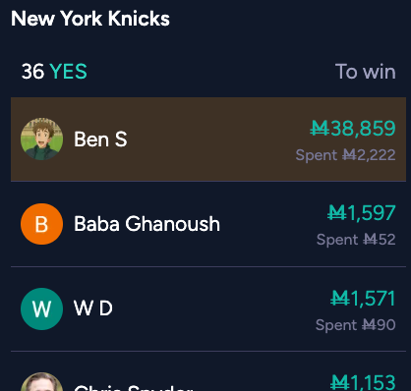Select W D's Ṁ1,571 amount

point(363,299)
